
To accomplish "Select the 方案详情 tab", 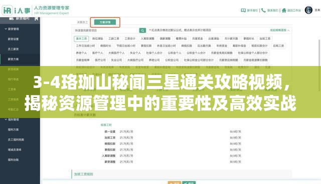I will coord(105,22).
